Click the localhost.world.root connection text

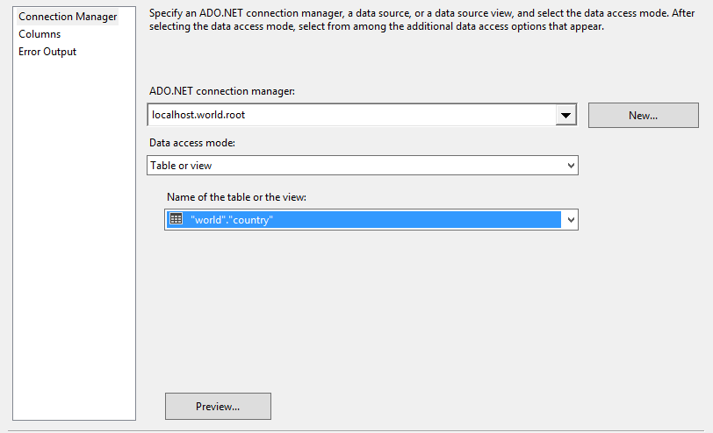(x=204, y=115)
